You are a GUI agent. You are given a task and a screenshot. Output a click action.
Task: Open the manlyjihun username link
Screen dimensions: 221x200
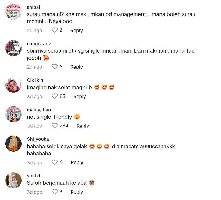click(x=39, y=110)
